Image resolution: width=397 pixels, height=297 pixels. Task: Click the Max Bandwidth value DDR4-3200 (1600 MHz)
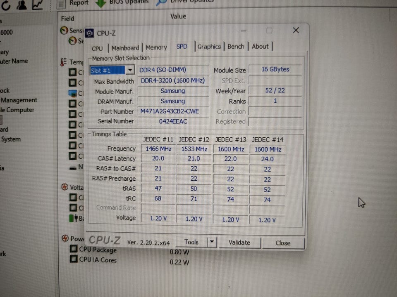click(x=173, y=80)
